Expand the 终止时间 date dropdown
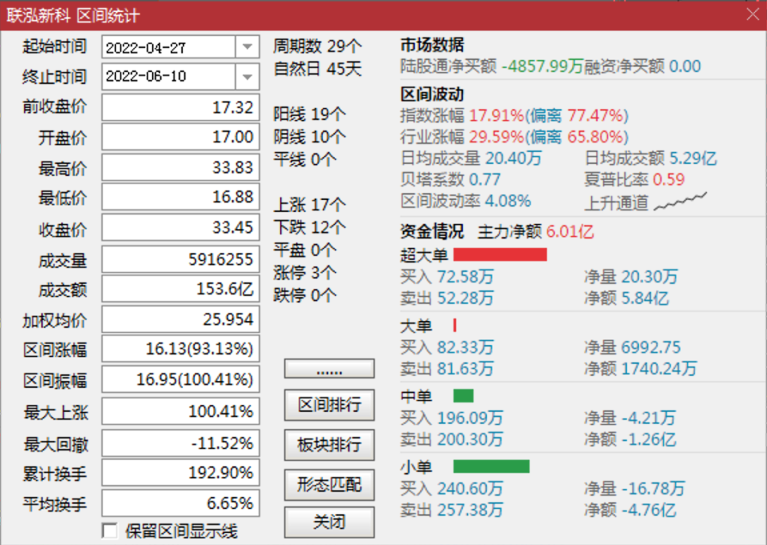The image size is (767, 545). (247, 76)
